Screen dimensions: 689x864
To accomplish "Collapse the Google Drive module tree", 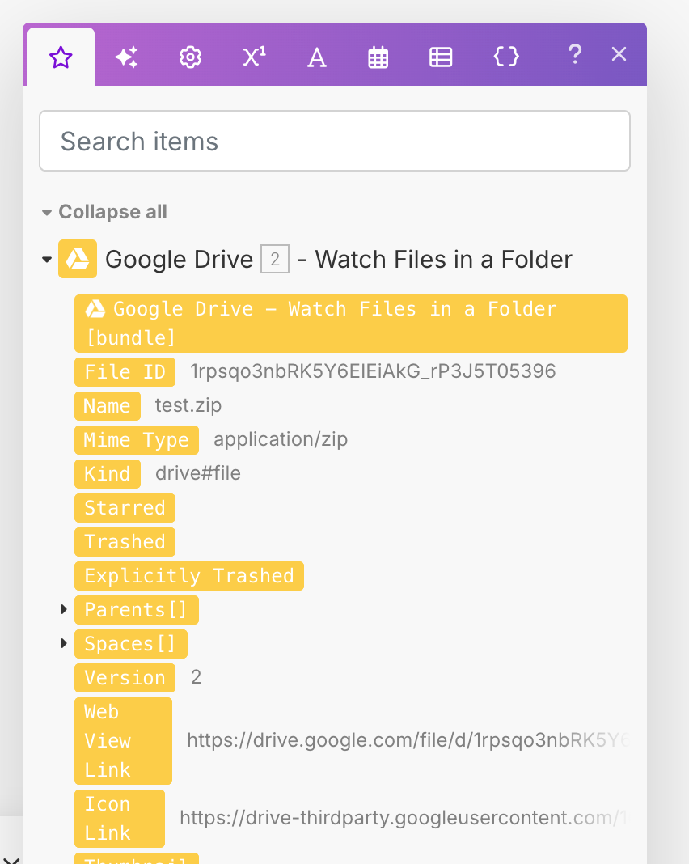I will pos(47,260).
